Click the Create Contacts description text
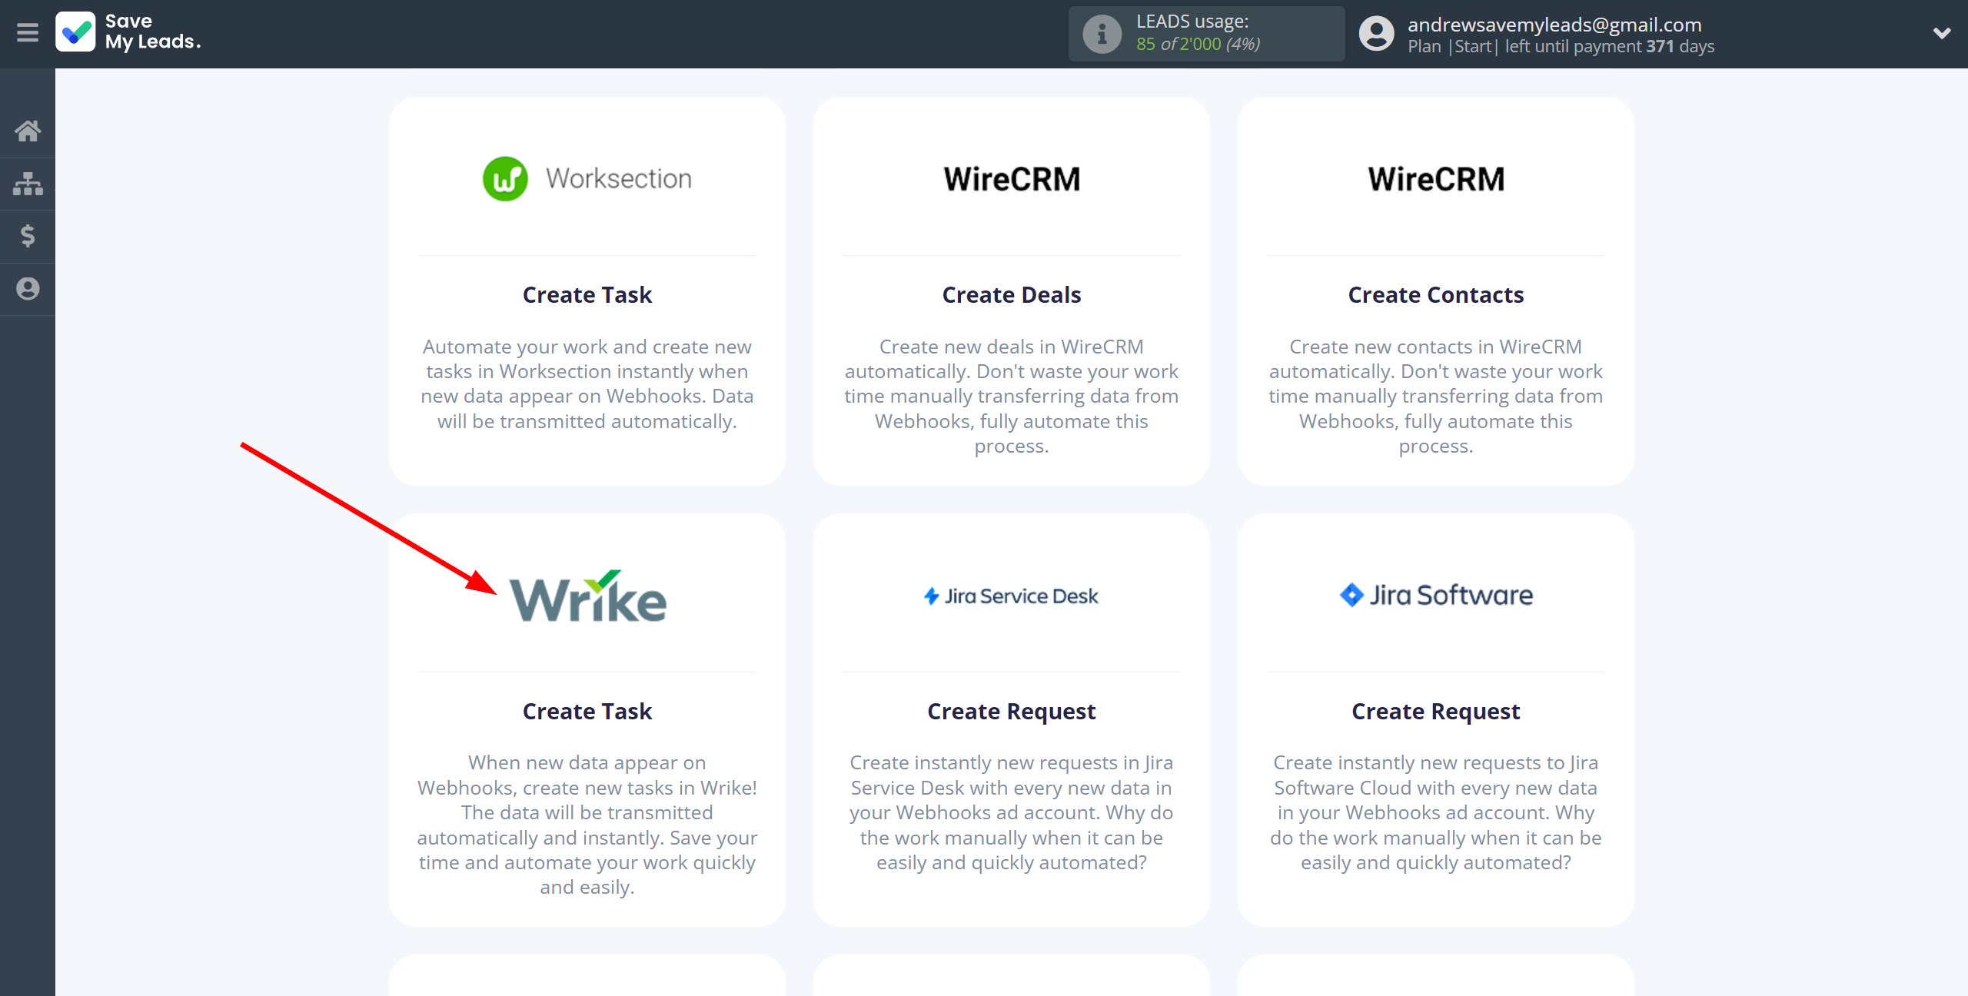 coord(1436,397)
